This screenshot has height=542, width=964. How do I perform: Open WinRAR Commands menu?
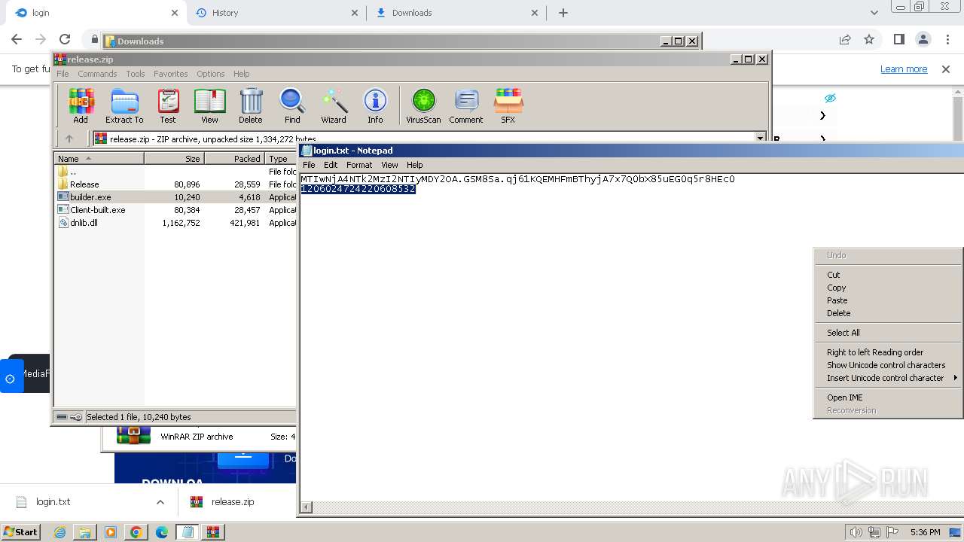(97, 74)
